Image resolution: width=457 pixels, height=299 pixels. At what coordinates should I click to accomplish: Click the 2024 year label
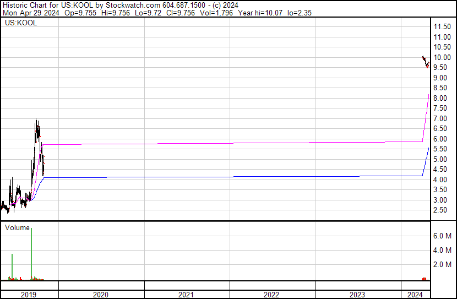415,295
